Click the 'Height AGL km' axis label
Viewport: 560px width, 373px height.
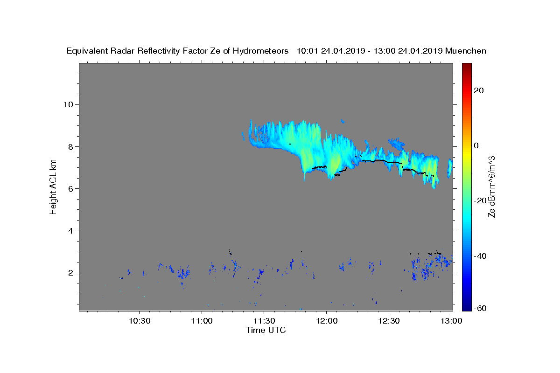[54, 187]
